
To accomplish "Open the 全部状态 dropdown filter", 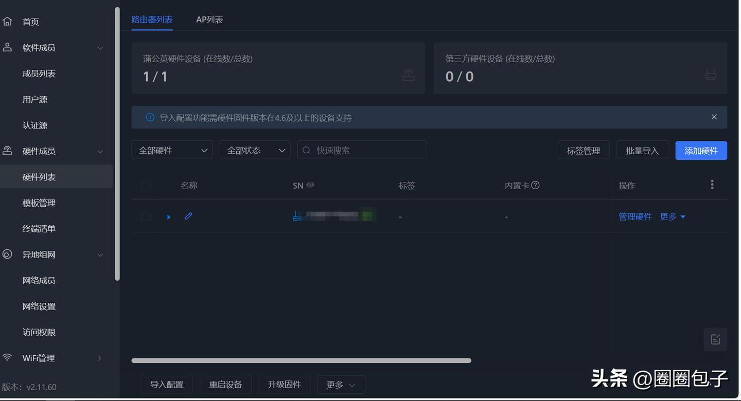I will 255,150.
